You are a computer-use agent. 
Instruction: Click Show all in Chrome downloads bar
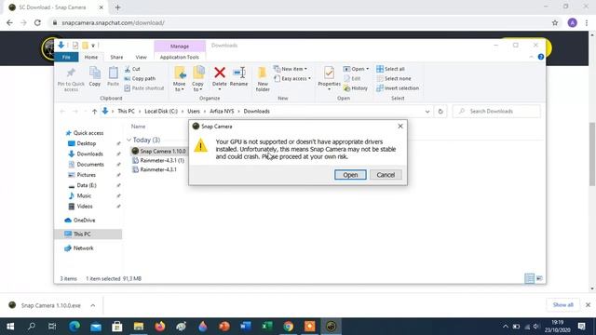point(562,305)
